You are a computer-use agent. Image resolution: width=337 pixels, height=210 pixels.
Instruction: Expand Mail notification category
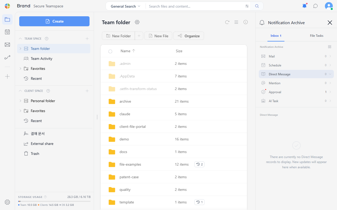tap(330, 56)
